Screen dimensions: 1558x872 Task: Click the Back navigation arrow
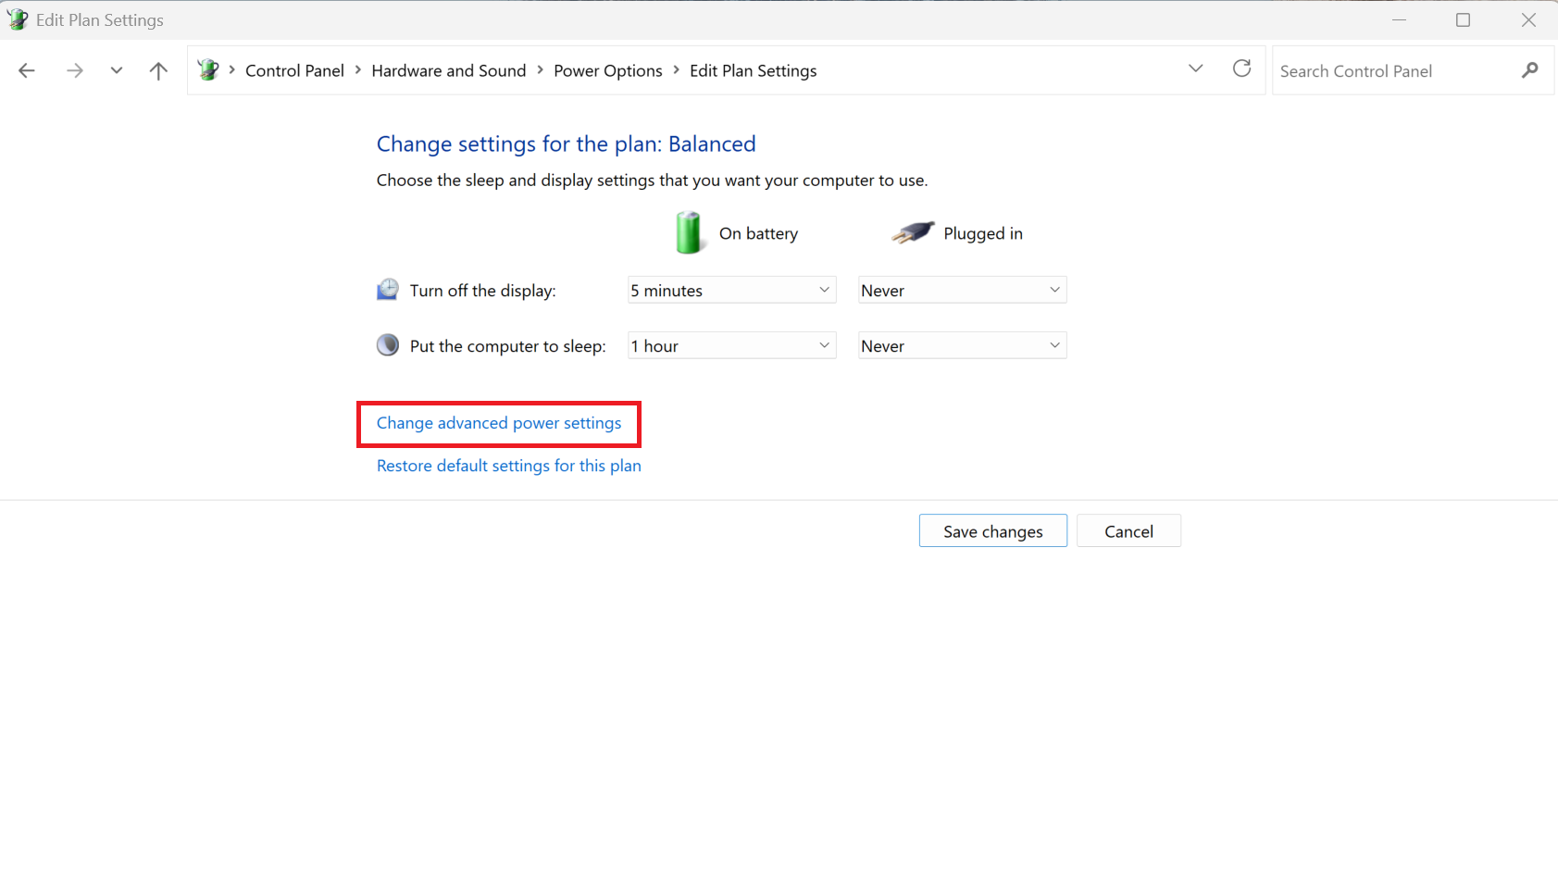(27, 70)
